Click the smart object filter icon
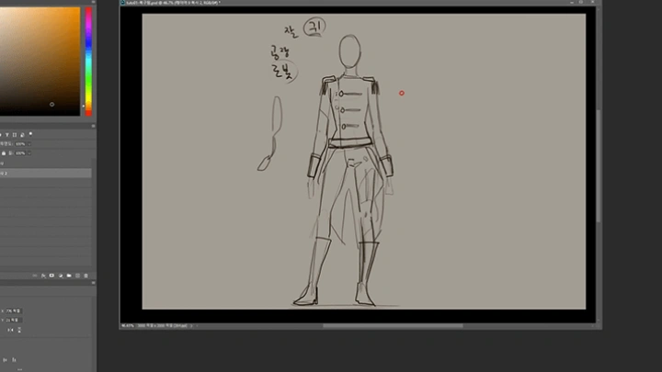 point(22,134)
